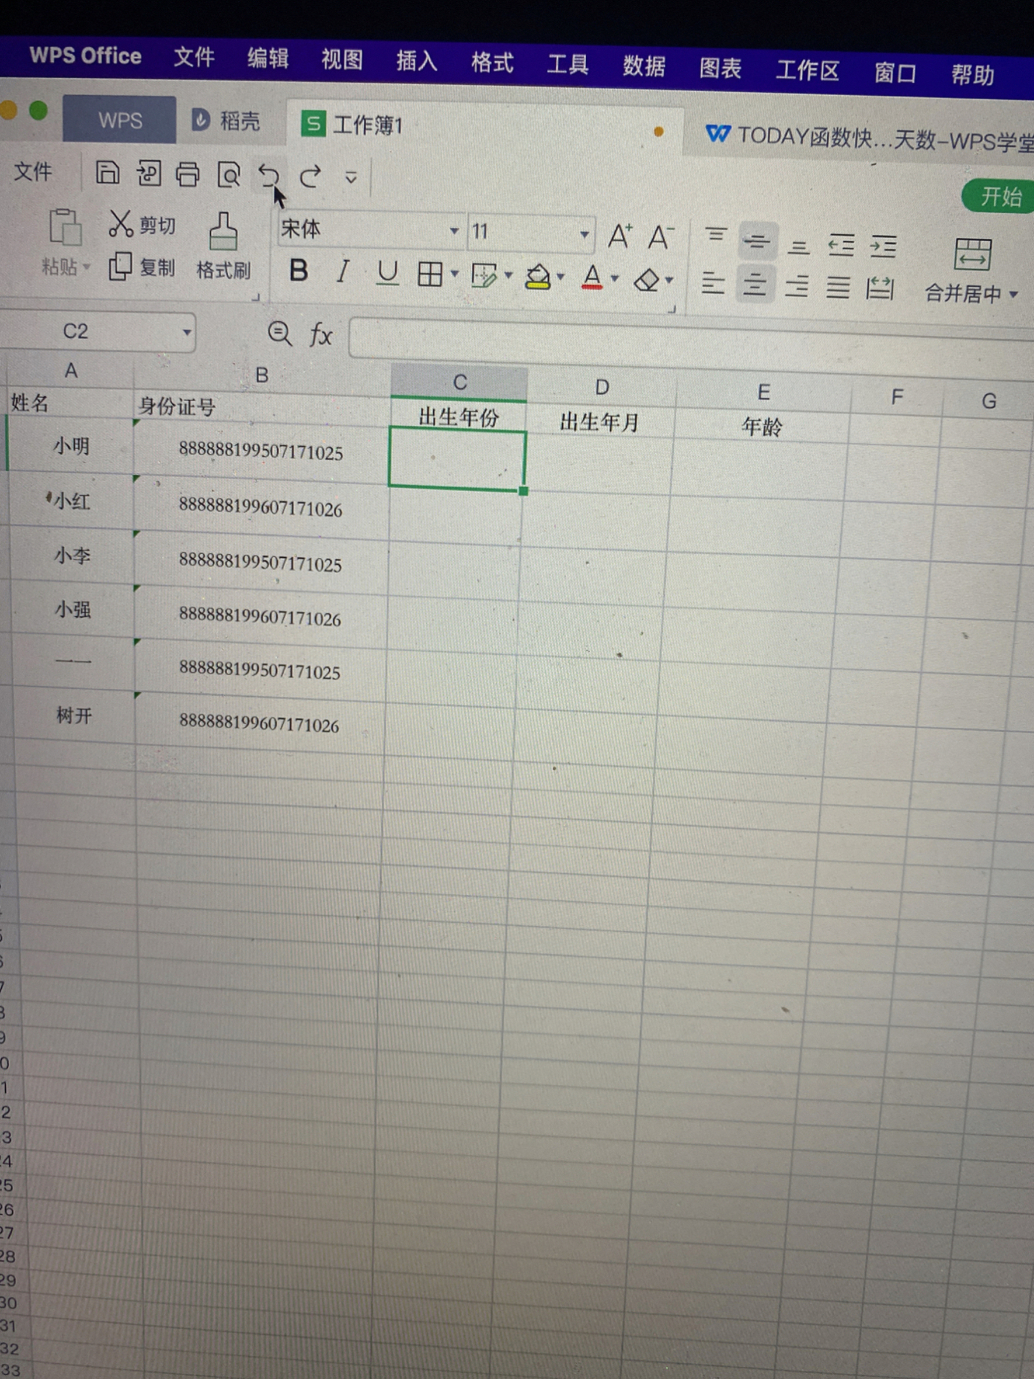Click the increase indent icon
The height and width of the screenshot is (1379, 1034).
coord(884,247)
